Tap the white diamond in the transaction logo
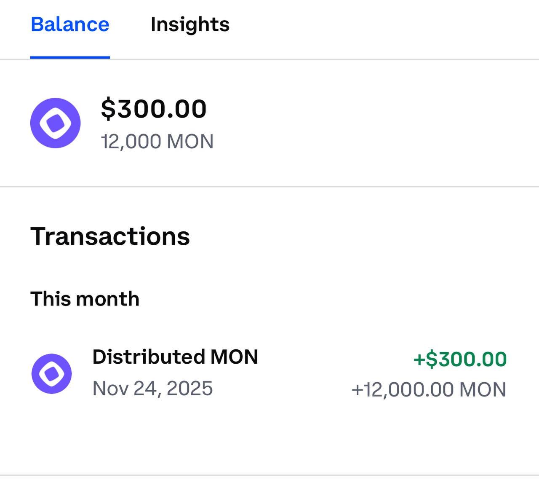The image size is (539, 480). click(x=52, y=374)
